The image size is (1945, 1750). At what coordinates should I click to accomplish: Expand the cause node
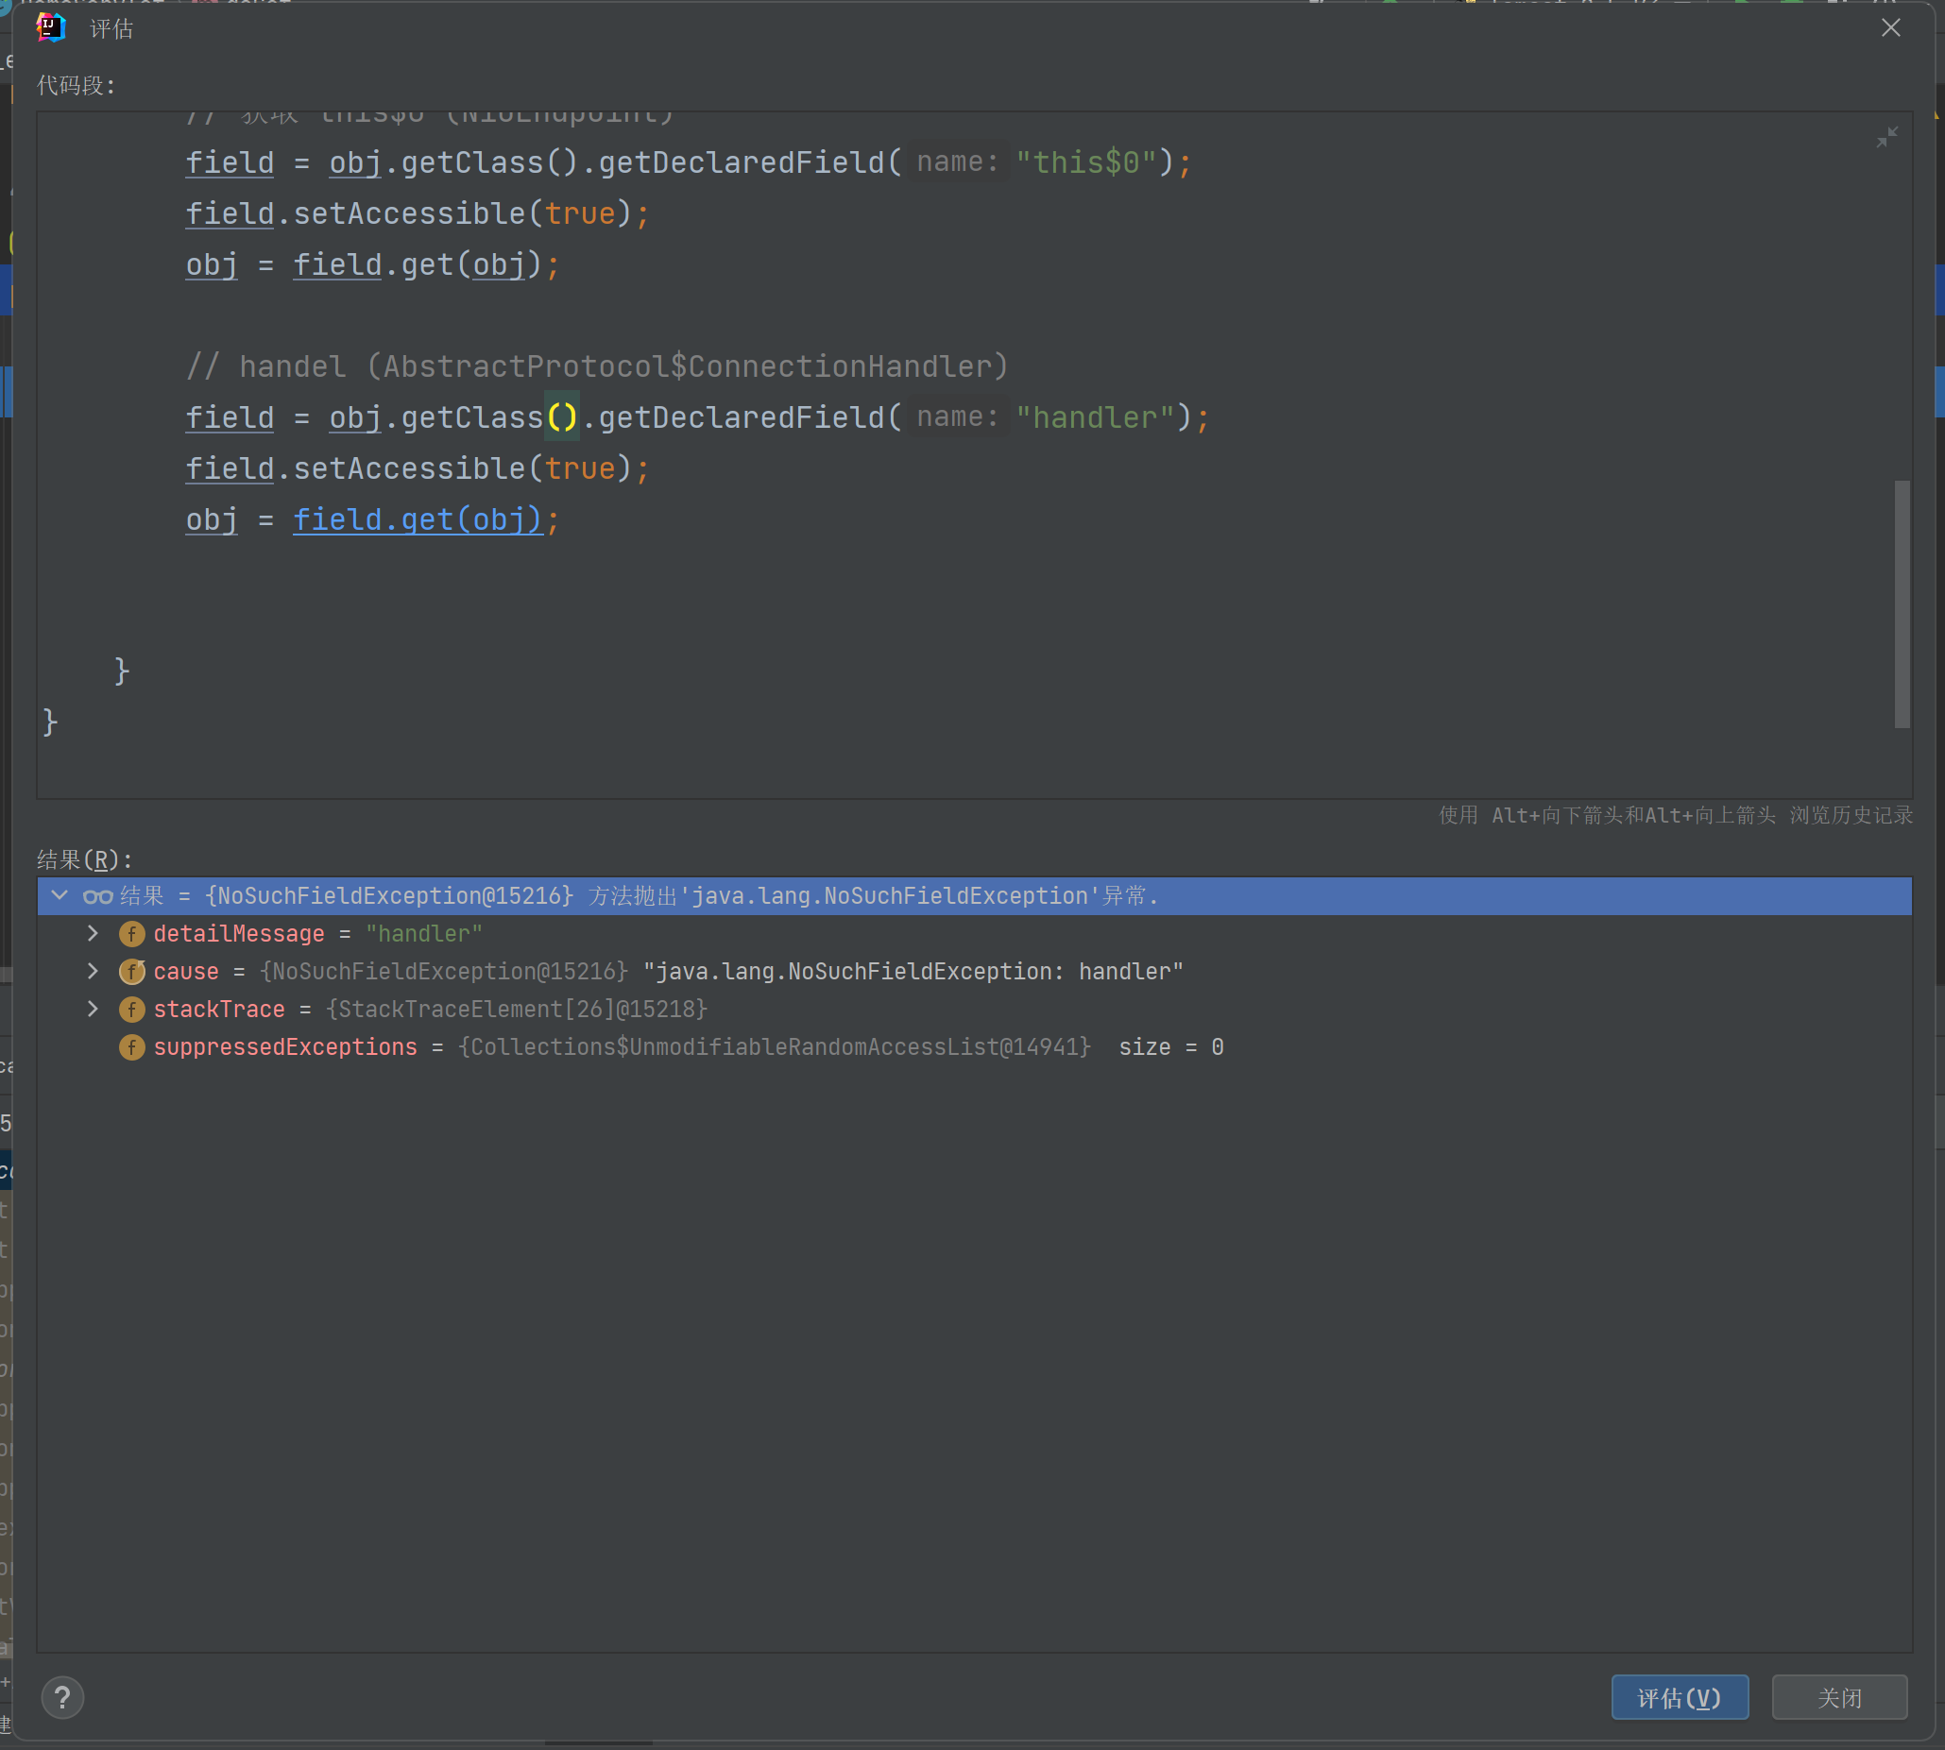click(93, 971)
